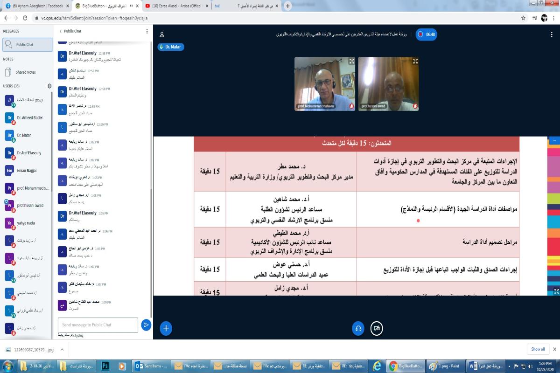The height and width of the screenshot is (373, 560).
Task: Open the Chrome three-dot menu
Action: 554,18
